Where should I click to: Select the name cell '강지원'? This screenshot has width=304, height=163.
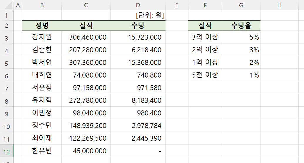pyautogui.click(x=42, y=37)
